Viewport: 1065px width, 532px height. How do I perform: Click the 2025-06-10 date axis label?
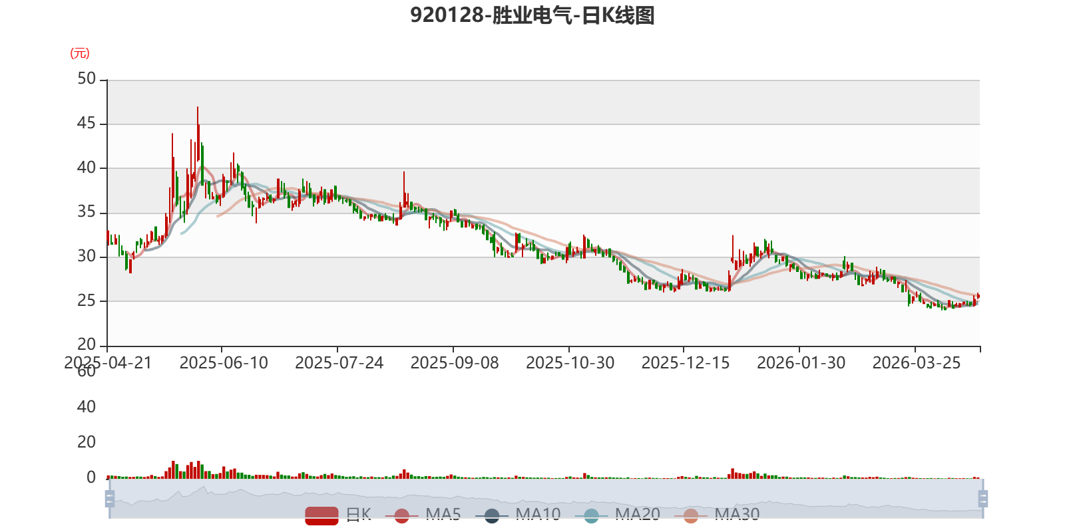[x=224, y=362]
